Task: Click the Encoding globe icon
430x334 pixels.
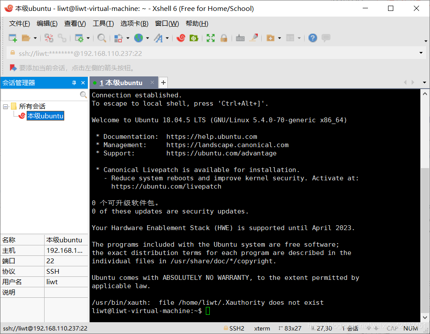Action: pos(139,38)
